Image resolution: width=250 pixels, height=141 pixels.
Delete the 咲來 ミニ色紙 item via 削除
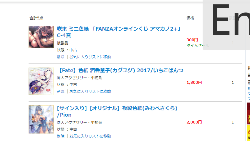tap(61, 57)
